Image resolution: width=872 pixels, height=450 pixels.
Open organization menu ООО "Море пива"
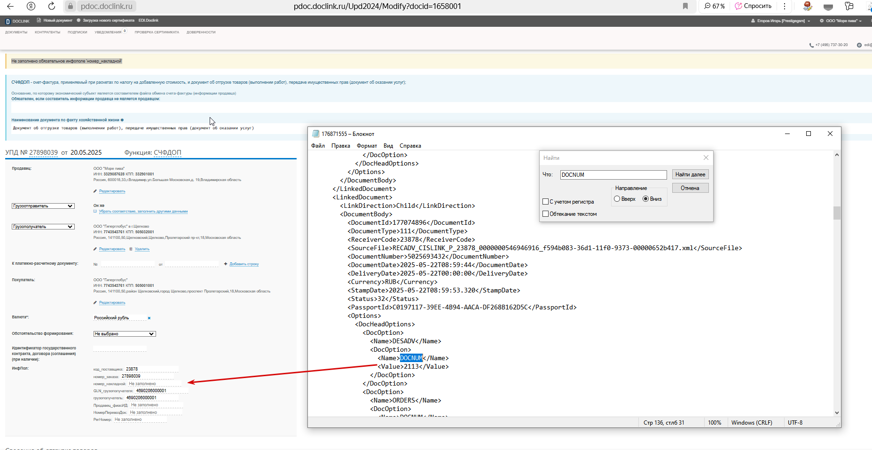tap(841, 21)
